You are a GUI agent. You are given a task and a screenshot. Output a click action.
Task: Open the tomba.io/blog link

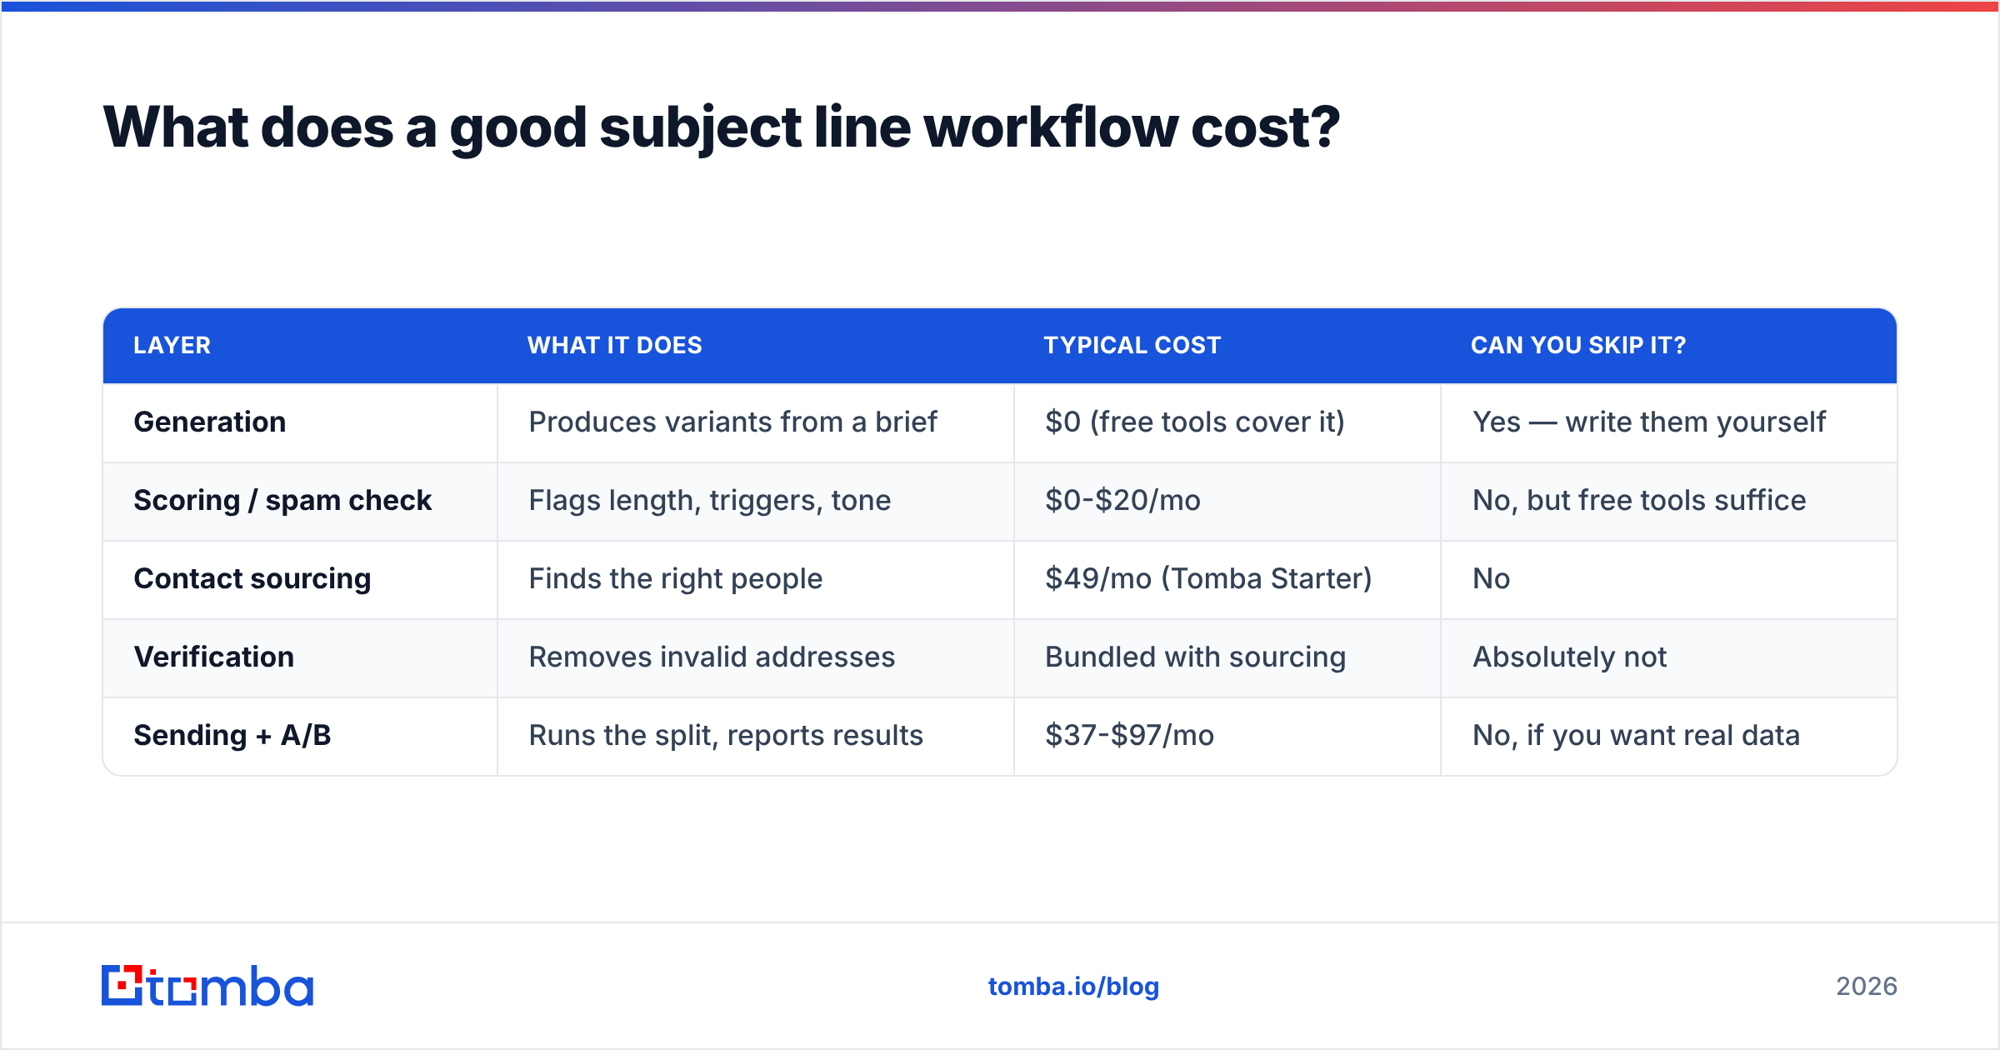click(x=1073, y=987)
